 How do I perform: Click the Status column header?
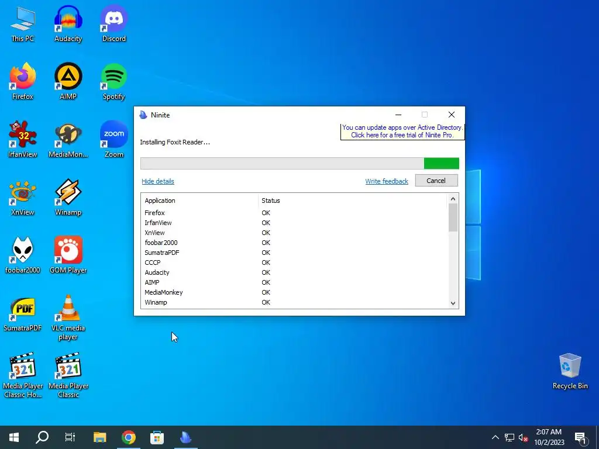[x=352, y=201]
